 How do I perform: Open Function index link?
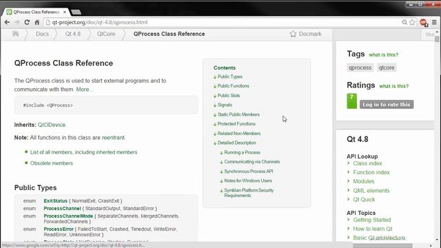[x=371, y=172]
